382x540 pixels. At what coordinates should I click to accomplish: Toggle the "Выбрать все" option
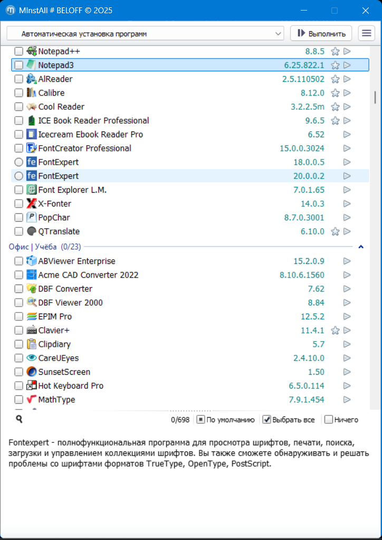pyautogui.click(x=267, y=420)
